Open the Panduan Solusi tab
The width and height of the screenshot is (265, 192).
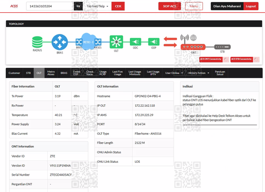(220, 73)
